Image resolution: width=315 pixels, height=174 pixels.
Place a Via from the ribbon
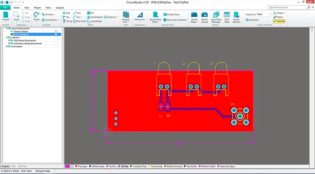tap(66, 17)
